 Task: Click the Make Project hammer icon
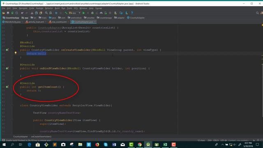pos(66,13)
